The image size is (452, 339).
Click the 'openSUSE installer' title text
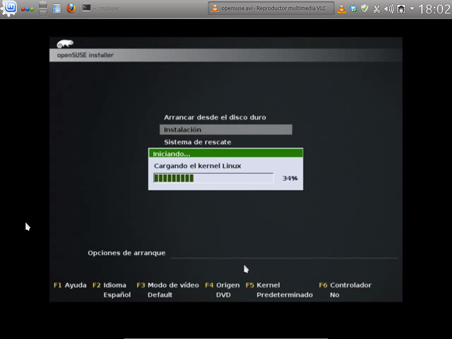point(85,55)
